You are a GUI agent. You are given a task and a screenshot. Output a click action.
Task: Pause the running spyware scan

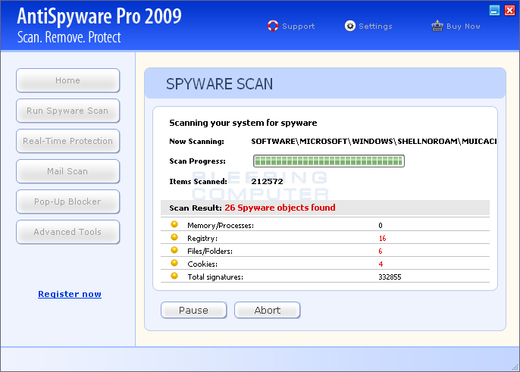194,311
